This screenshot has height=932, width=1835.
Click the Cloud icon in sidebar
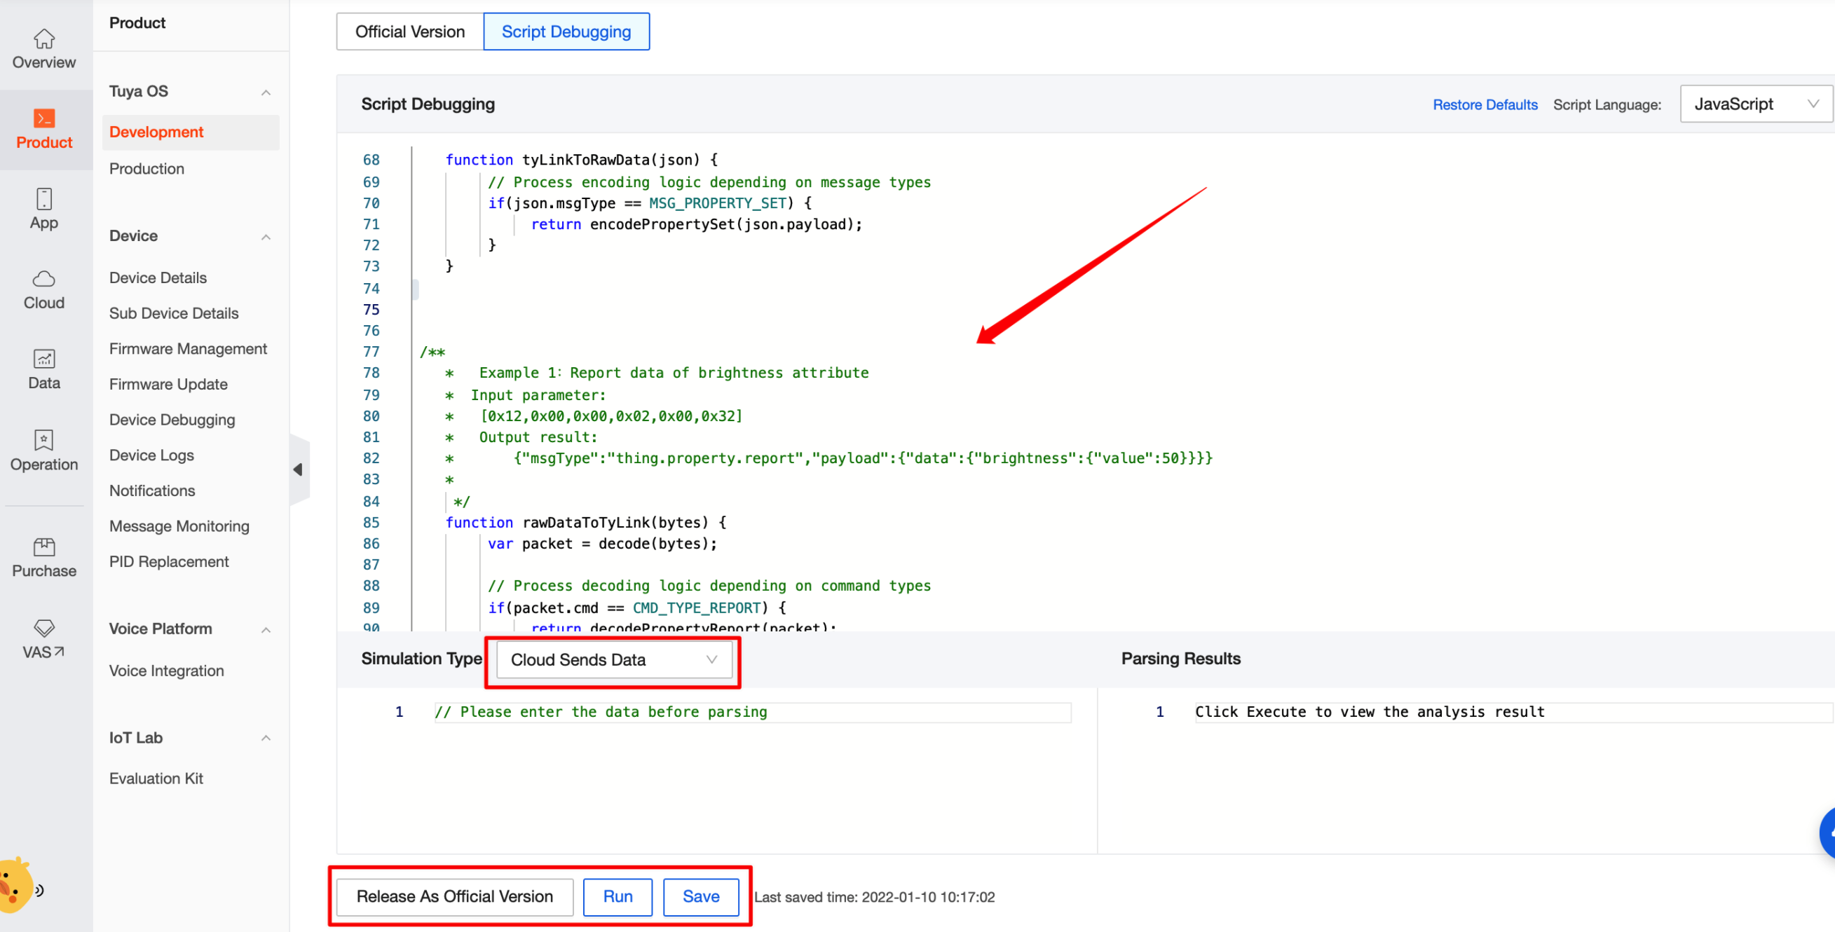43,287
